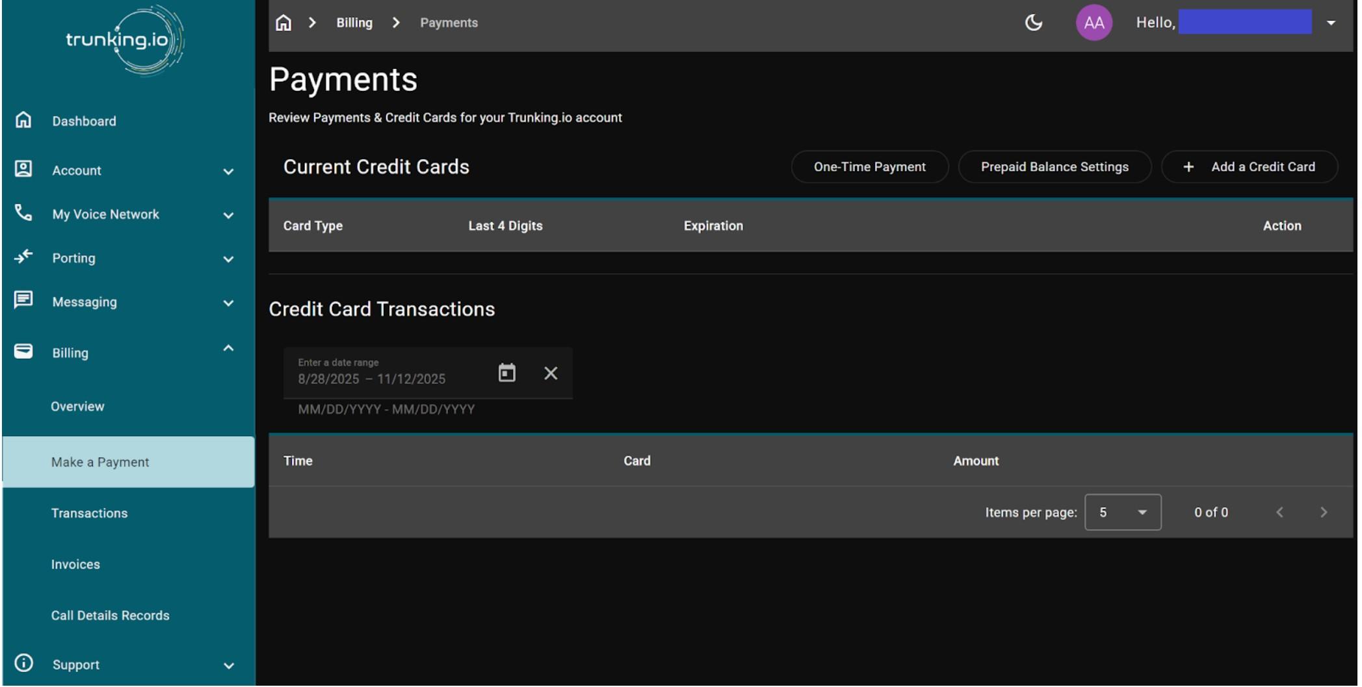Click the home icon in the breadcrumb

click(x=283, y=23)
